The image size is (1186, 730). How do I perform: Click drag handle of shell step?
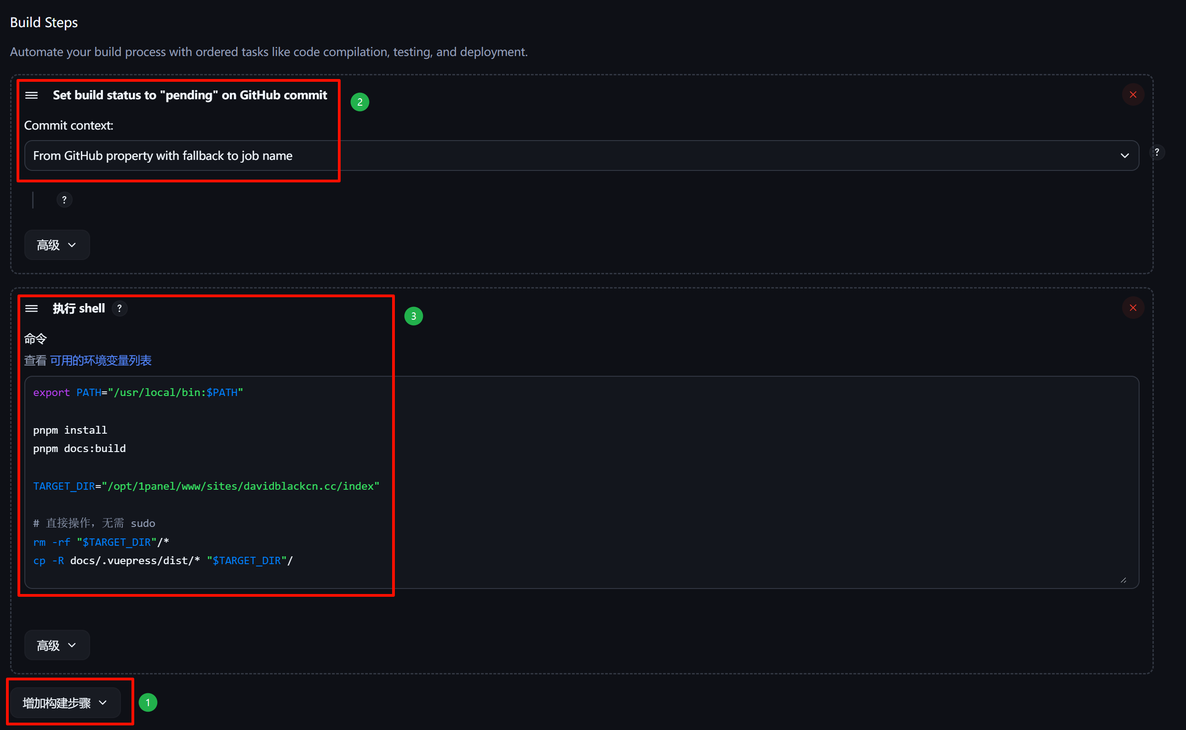click(31, 309)
